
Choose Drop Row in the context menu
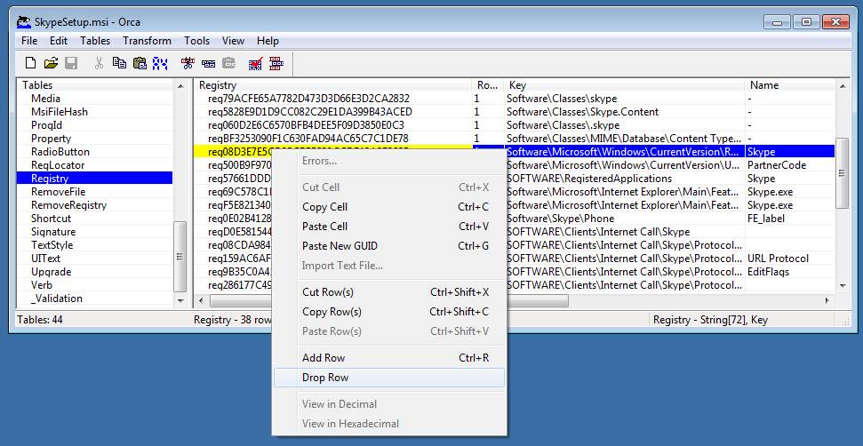click(389, 378)
